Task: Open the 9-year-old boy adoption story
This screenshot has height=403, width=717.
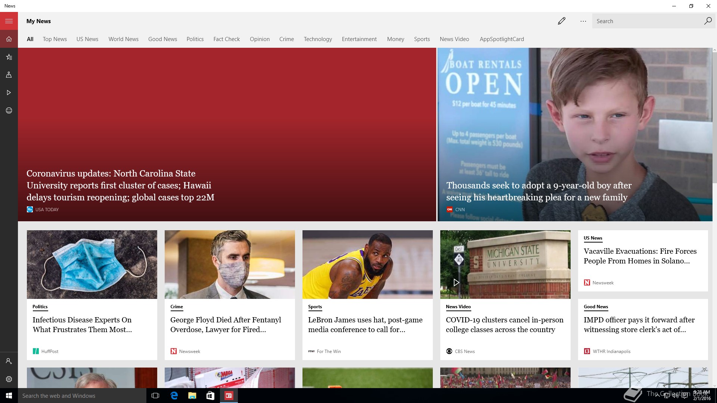Action: (539, 191)
